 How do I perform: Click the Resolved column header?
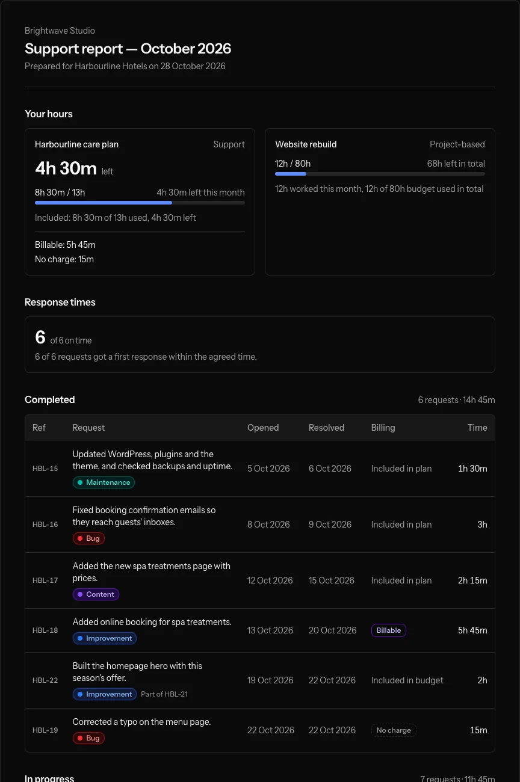(x=326, y=428)
